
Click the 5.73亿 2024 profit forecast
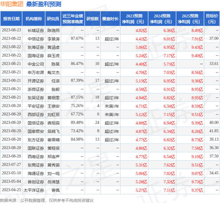tap(169, 64)
